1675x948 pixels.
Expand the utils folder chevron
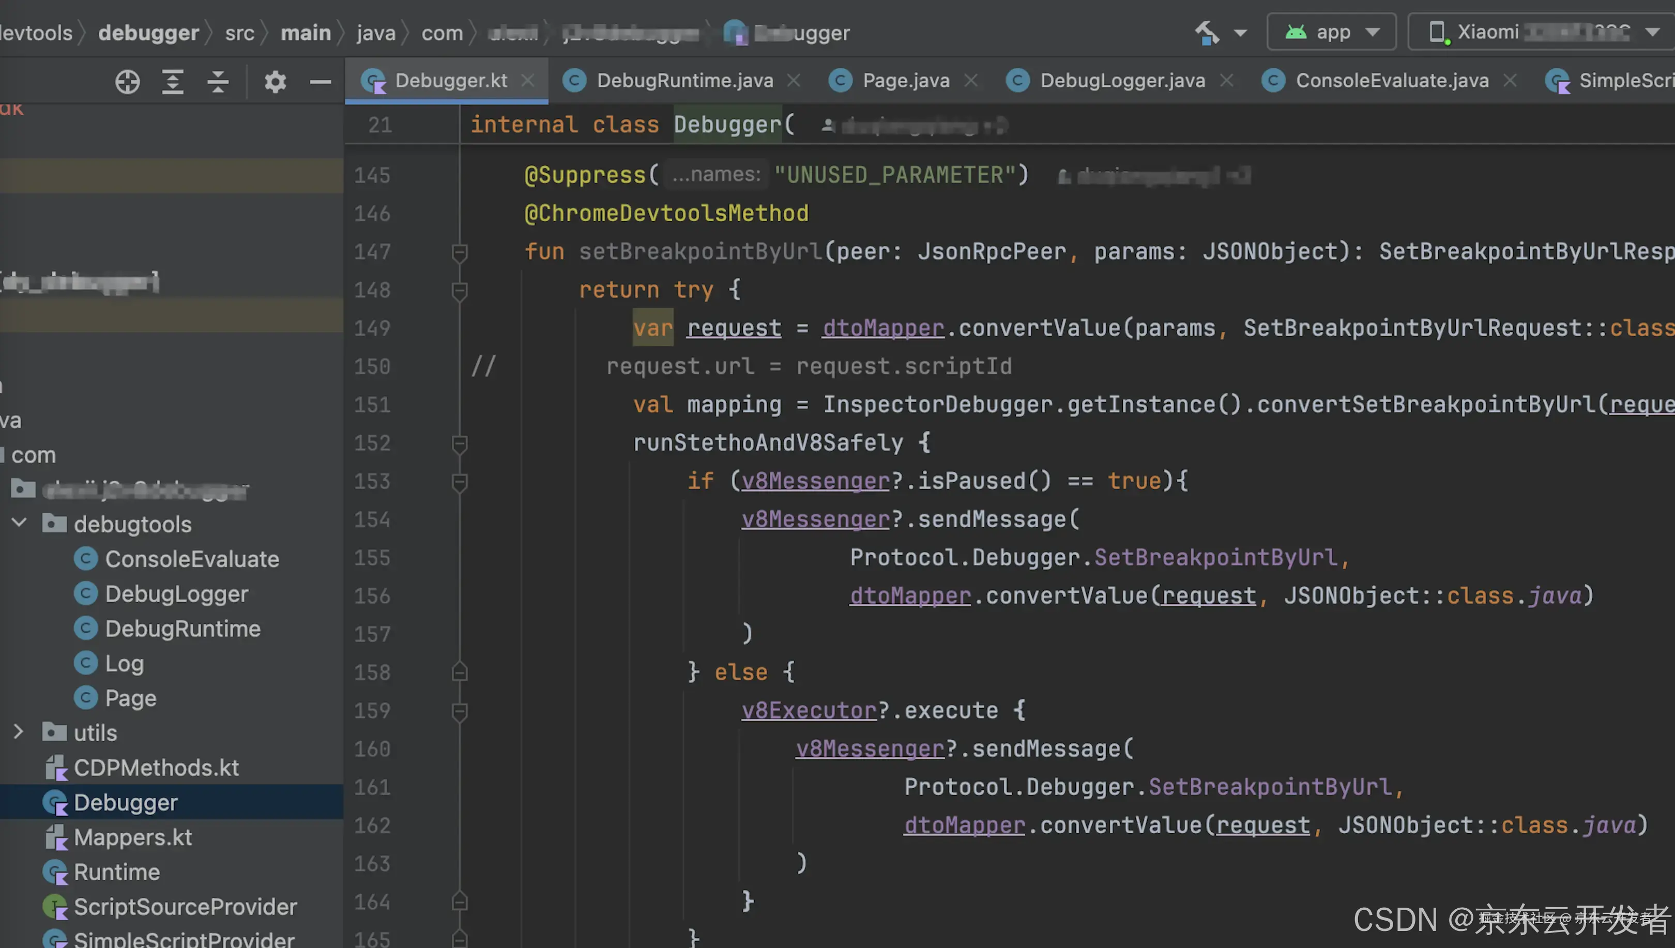[x=19, y=732]
